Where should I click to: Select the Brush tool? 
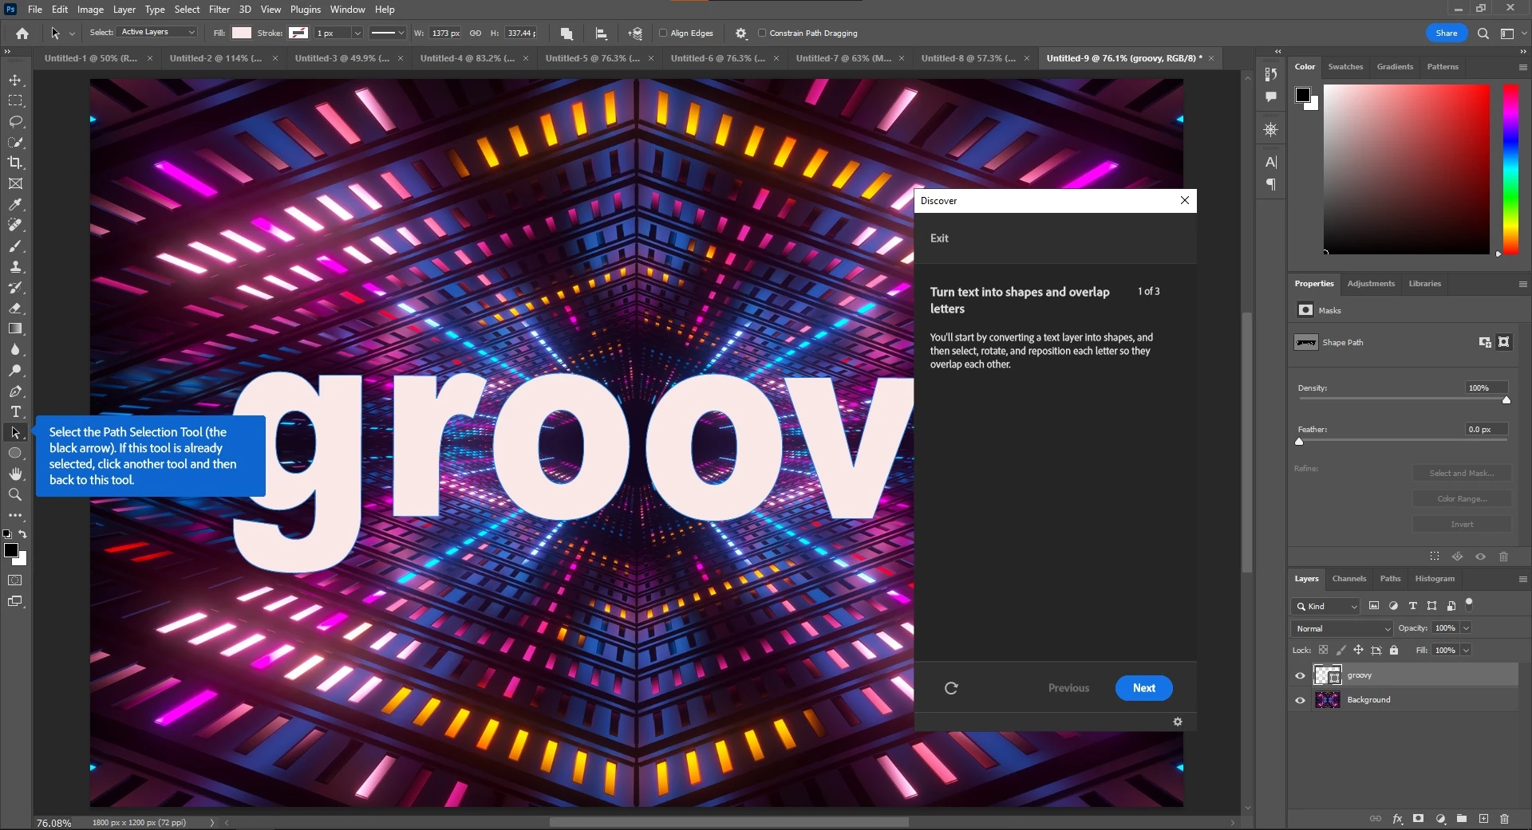click(15, 246)
